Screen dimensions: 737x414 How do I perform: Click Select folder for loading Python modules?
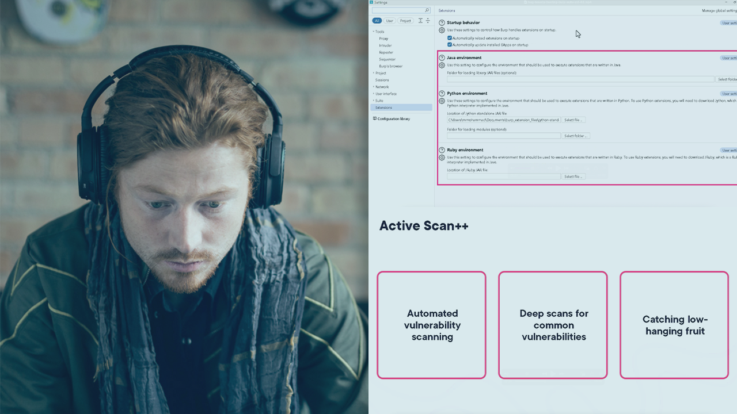click(576, 136)
